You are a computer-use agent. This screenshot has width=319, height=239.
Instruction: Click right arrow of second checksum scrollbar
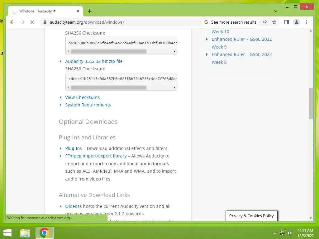point(174,87)
